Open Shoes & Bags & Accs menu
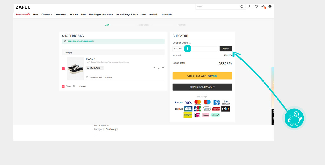 coord(127,14)
